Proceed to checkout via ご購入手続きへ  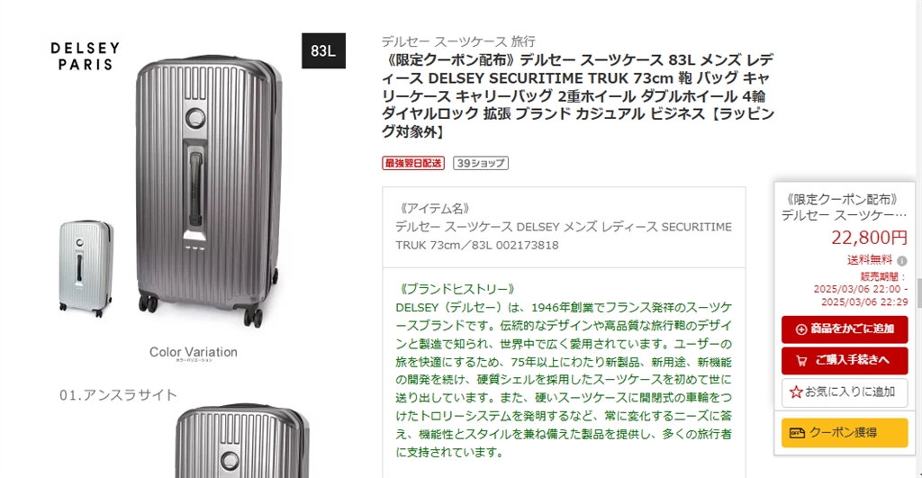pyautogui.click(x=845, y=360)
